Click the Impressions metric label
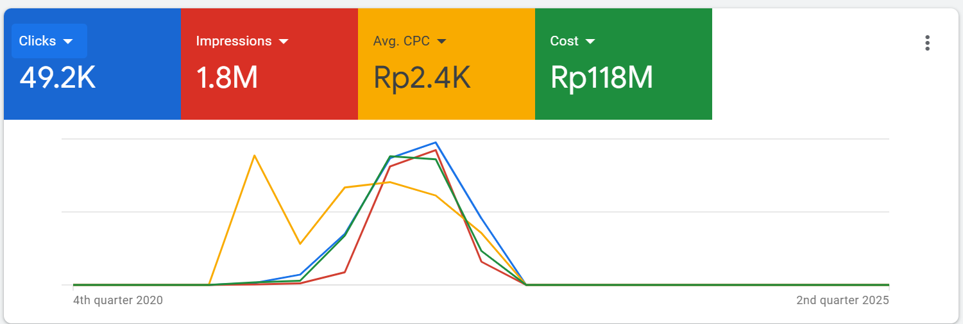 234,41
